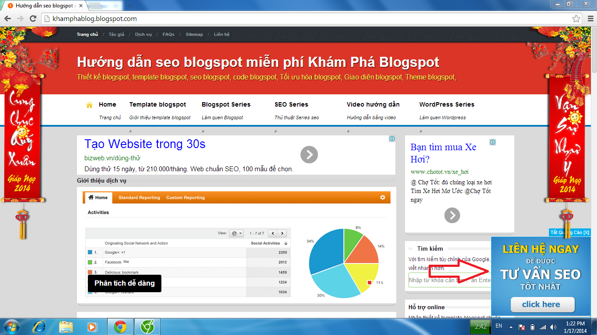
Task: Click the volume speaker tray icon
Action: pos(553,327)
